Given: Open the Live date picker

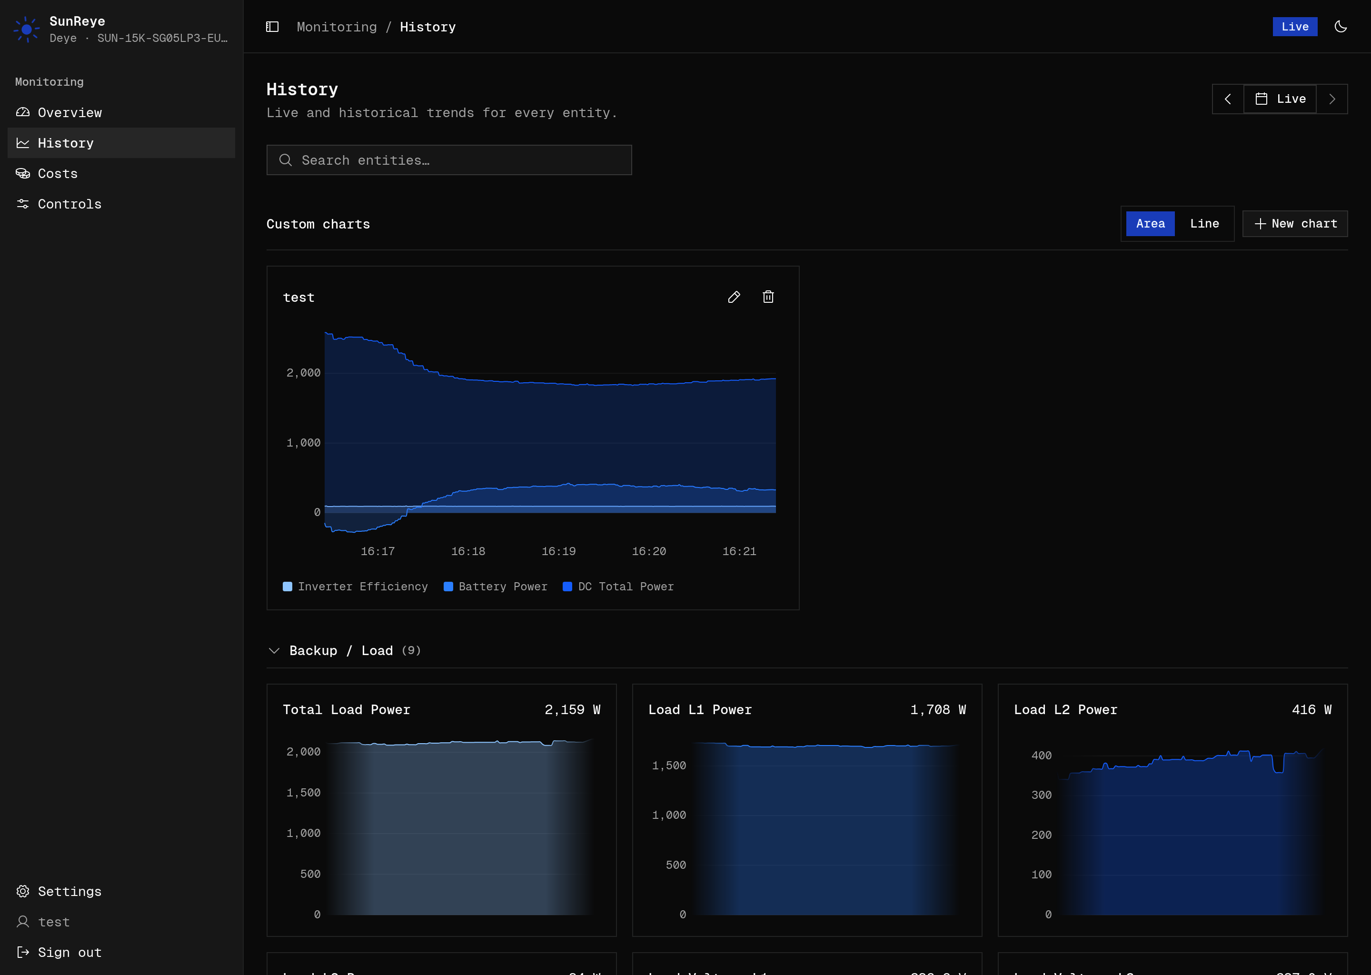Looking at the screenshot, I should coord(1280,99).
